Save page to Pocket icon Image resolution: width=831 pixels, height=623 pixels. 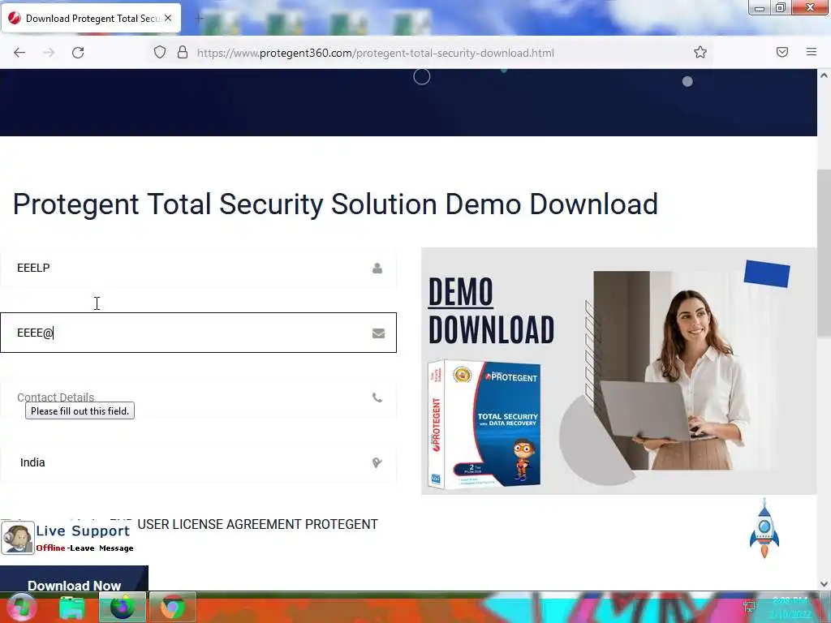[782, 52]
